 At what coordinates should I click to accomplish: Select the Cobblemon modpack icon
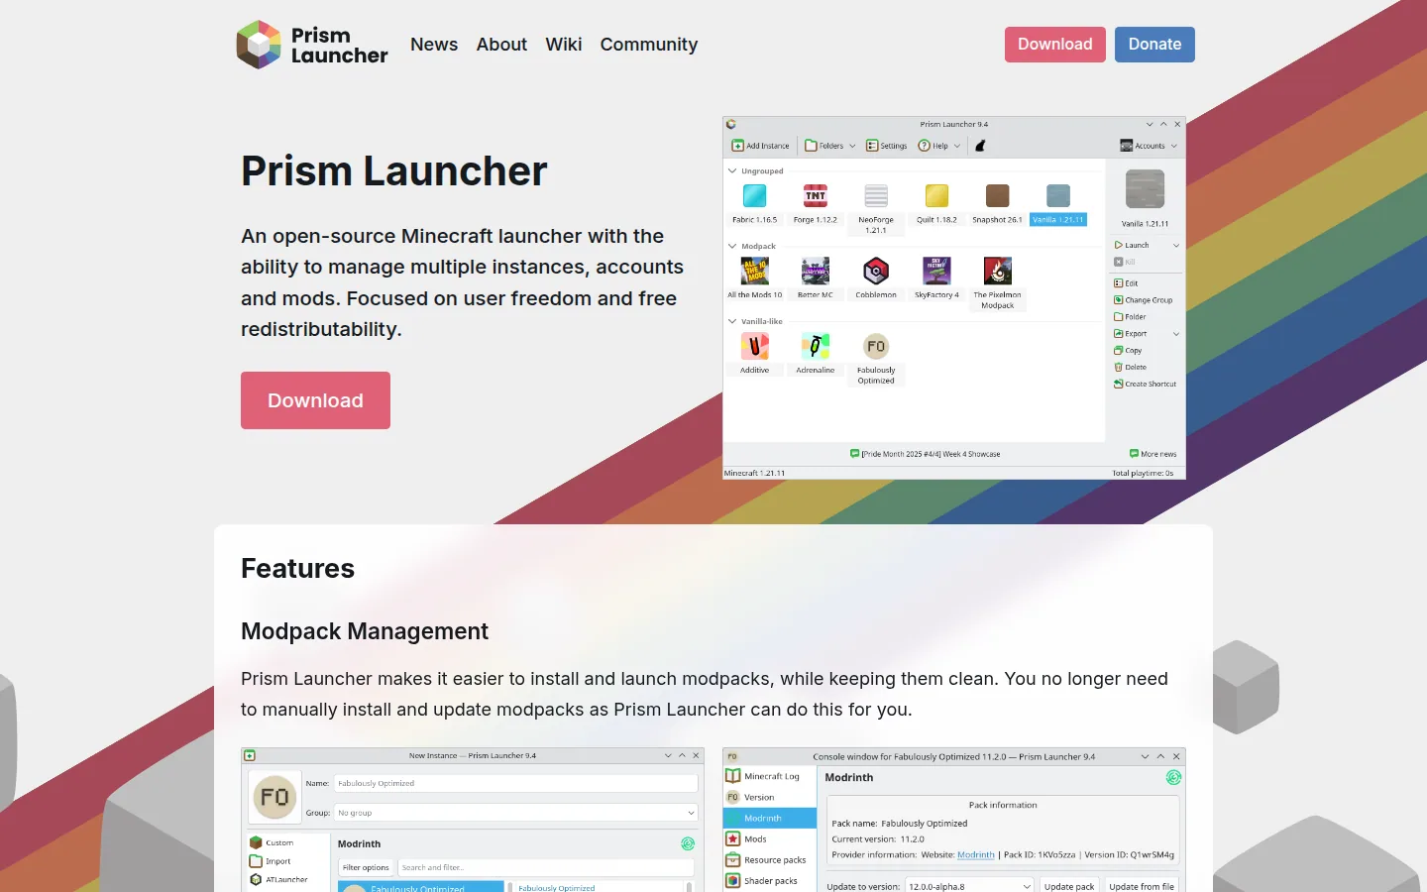(876, 271)
